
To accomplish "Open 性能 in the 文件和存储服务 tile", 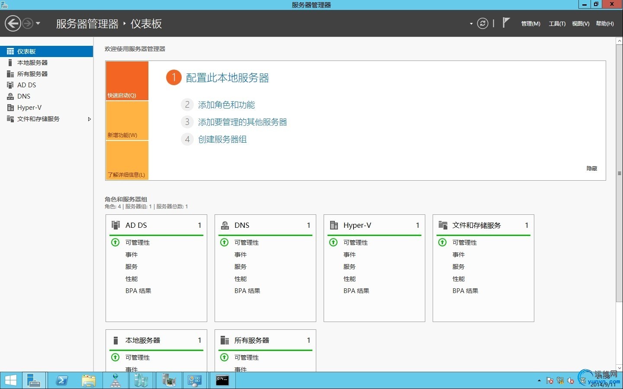I will pyautogui.click(x=459, y=279).
